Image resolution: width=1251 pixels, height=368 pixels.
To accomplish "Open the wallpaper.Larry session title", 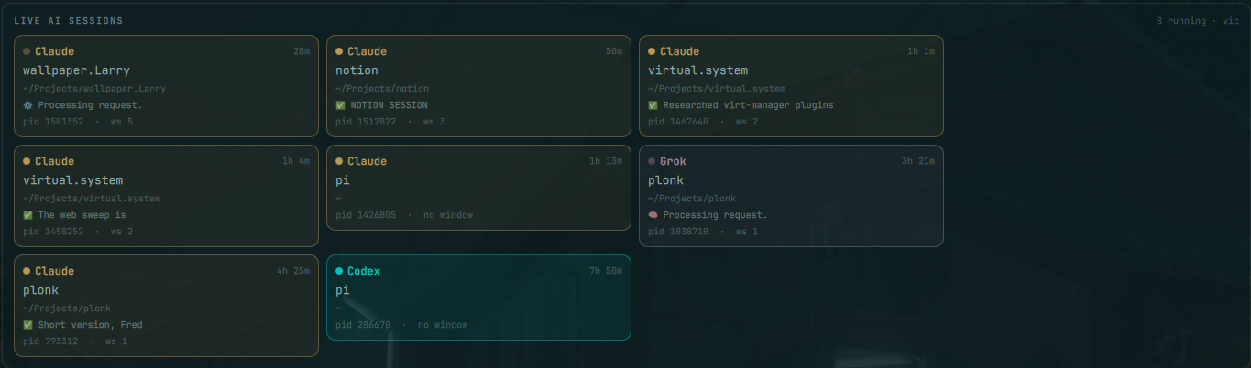I will click(76, 70).
